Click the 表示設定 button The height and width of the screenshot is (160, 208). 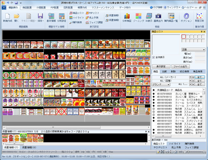pos(161,66)
